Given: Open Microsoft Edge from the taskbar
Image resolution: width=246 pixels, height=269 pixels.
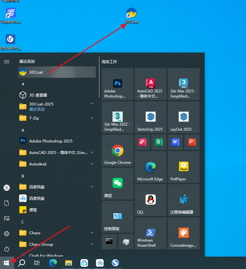Looking at the screenshot, I should pyautogui.click(x=53, y=263).
